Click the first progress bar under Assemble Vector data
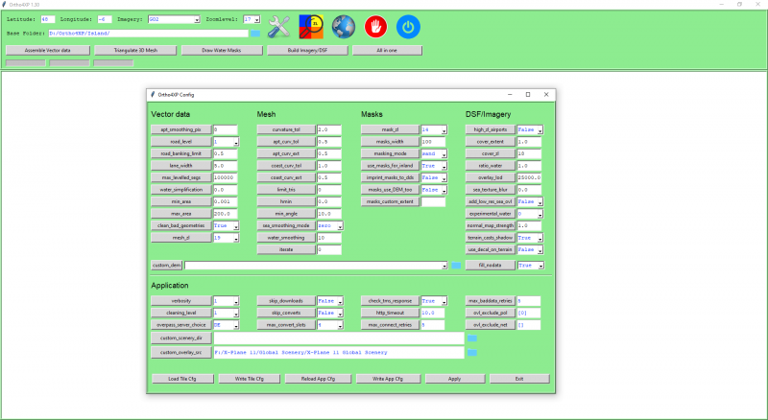 [x=26, y=63]
